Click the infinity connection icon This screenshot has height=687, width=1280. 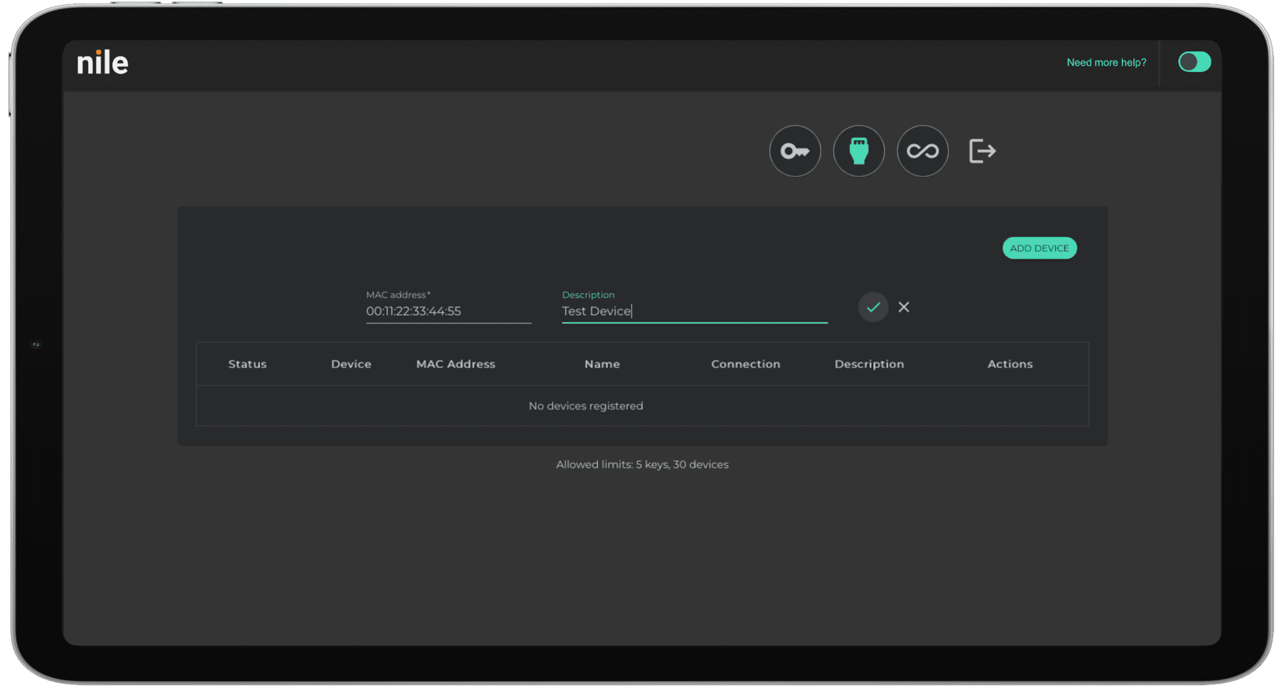(x=922, y=151)
